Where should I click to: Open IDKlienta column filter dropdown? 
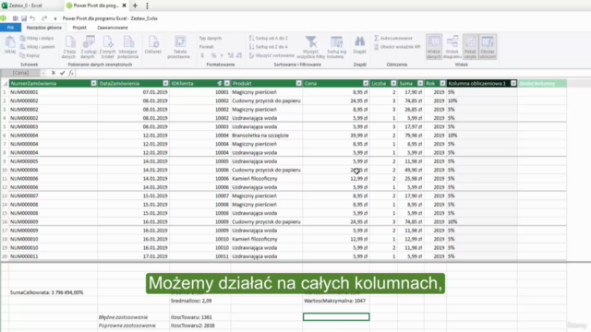tap(227, 83)
